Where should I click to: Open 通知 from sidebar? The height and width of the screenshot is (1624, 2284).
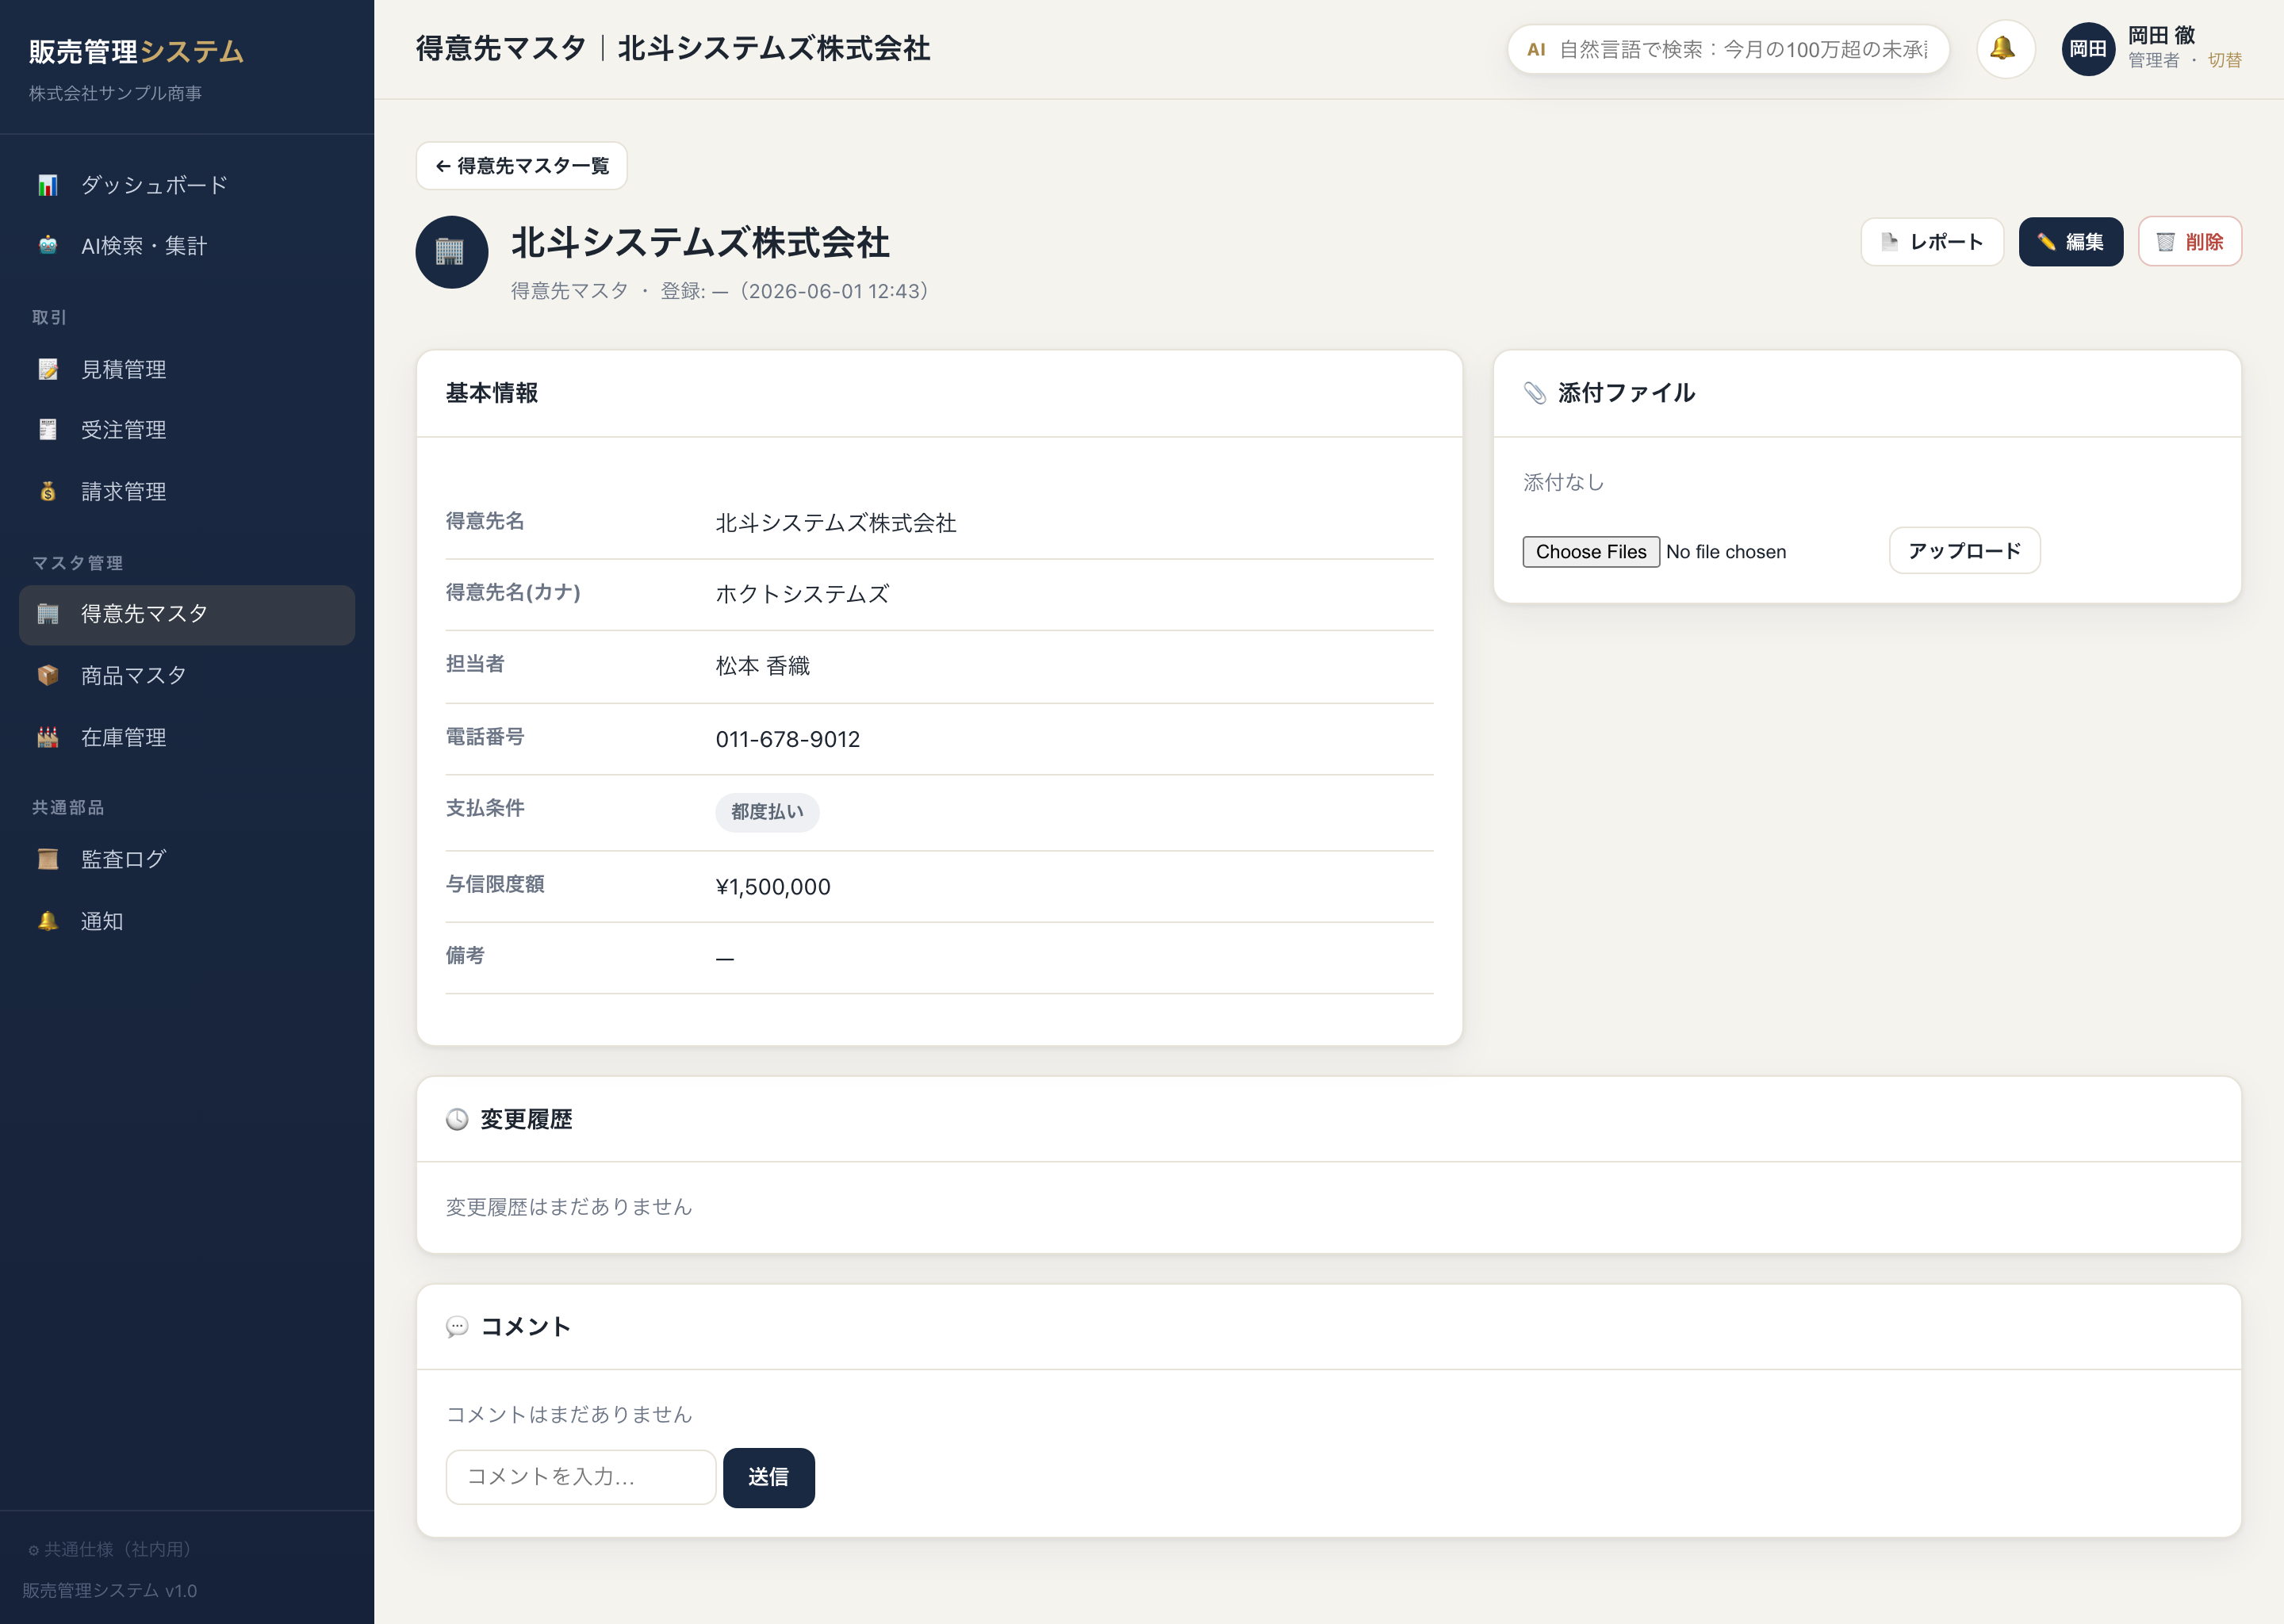pyautogui.click(x=187, y=921)
